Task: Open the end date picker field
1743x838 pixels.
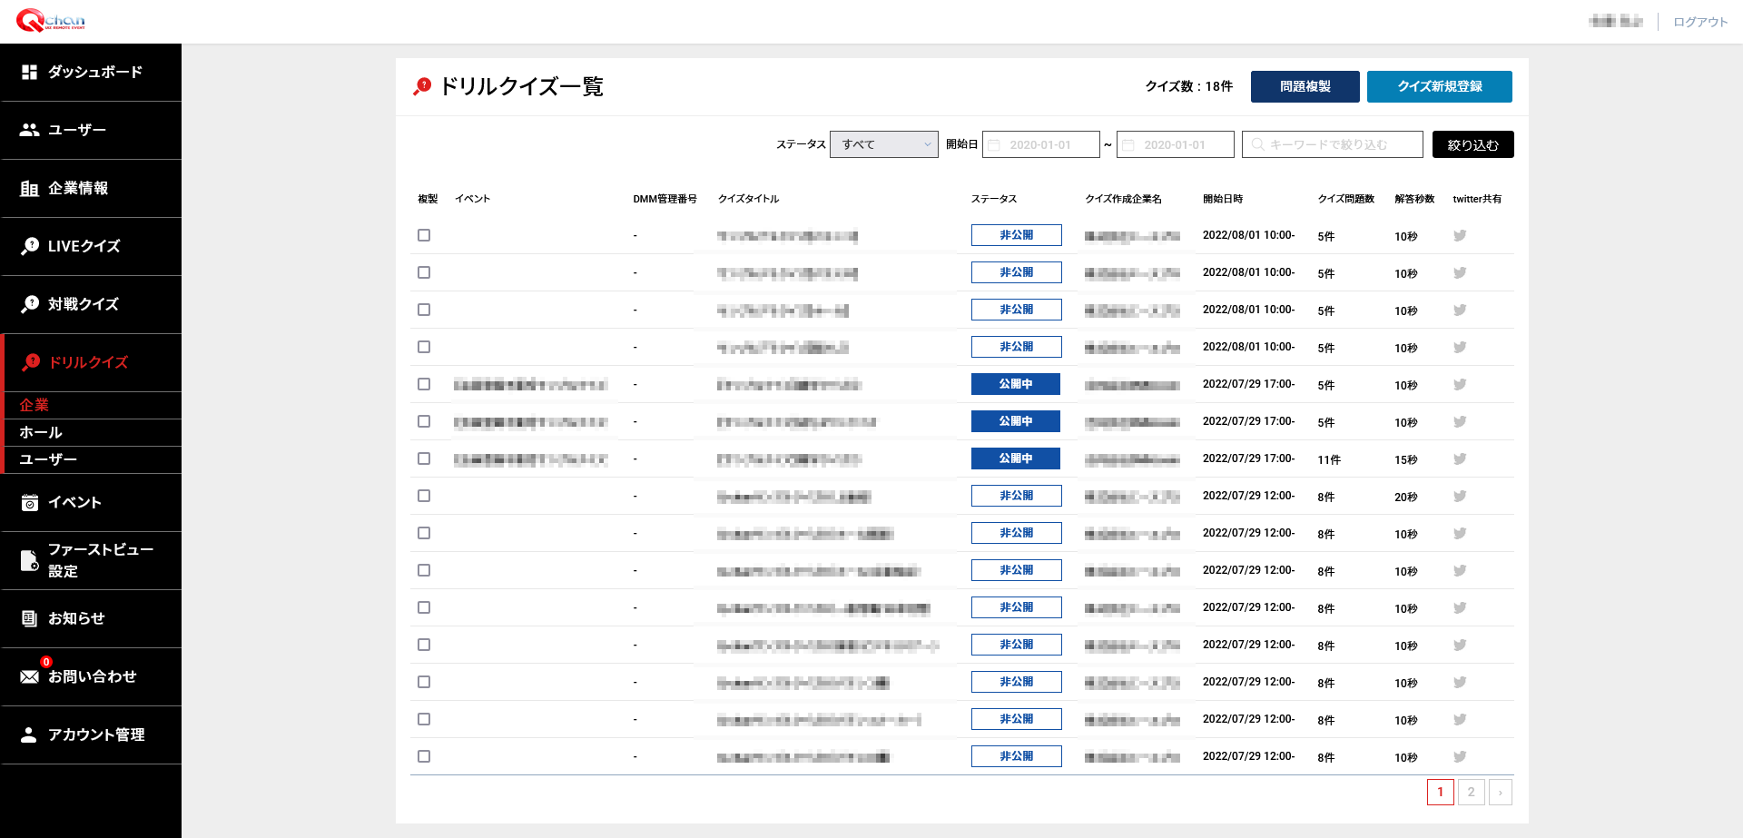Action: [1175, 144]
